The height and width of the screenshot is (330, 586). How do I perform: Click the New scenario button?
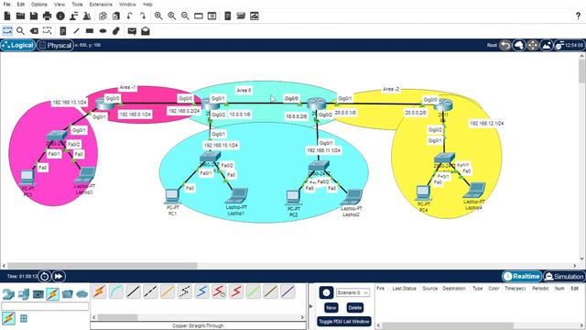coord(331,308)
